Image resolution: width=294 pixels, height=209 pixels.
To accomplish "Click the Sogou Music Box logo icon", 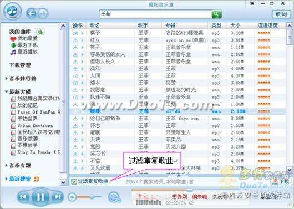I will click(13, 11).
